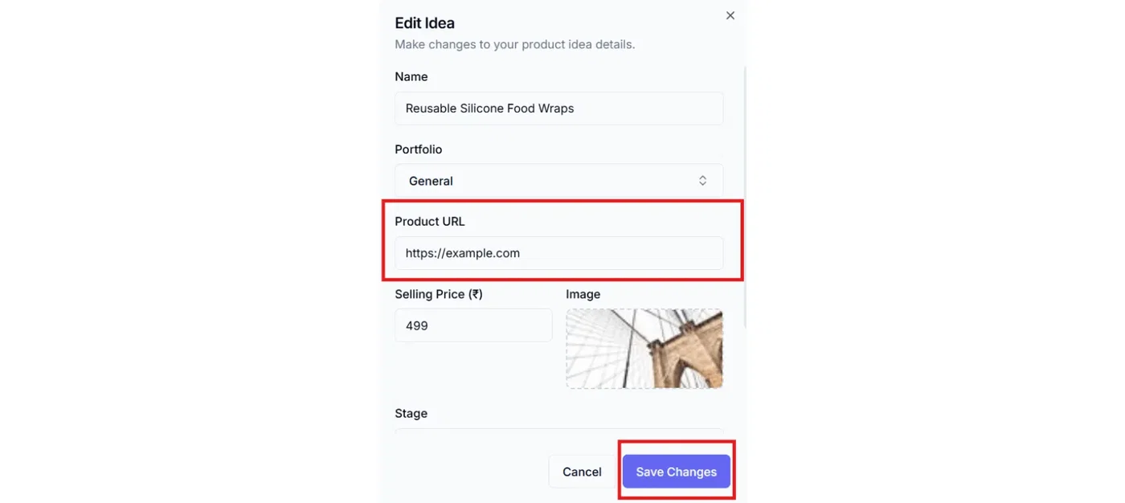Click the chevron arrows icon beside General
The image size is (1125, 503).
[702, 181]
